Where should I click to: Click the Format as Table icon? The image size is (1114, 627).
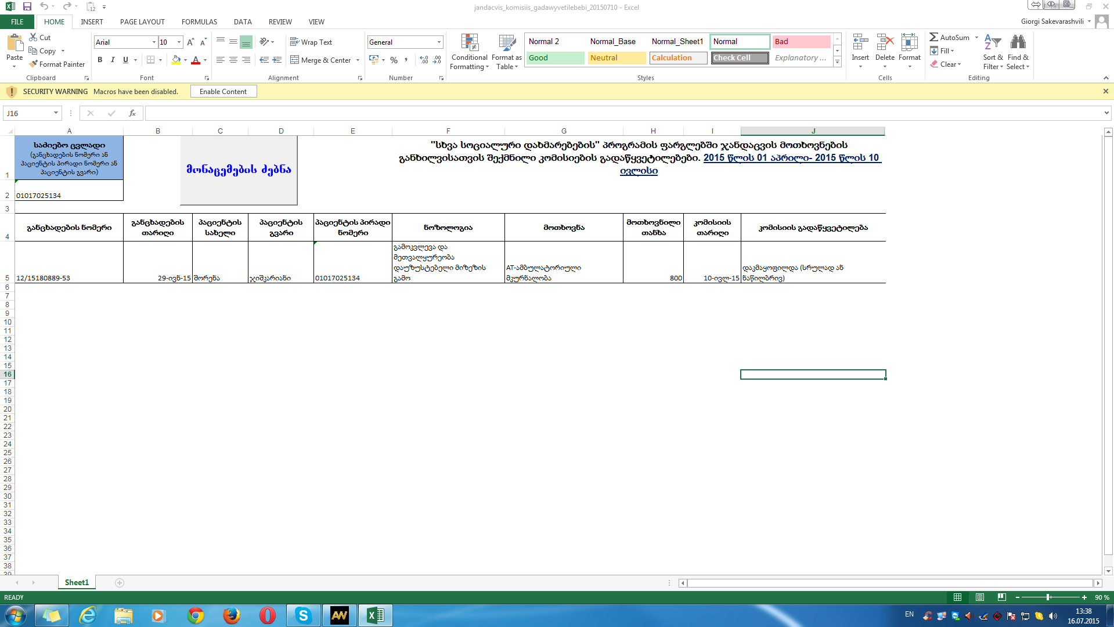tap(506, 43)
